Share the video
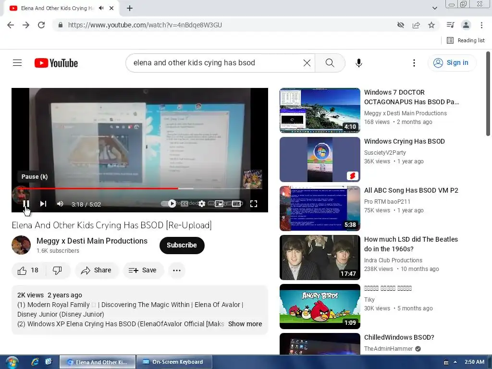This screenshot has height=369, width=492. (x=96, y=270)
